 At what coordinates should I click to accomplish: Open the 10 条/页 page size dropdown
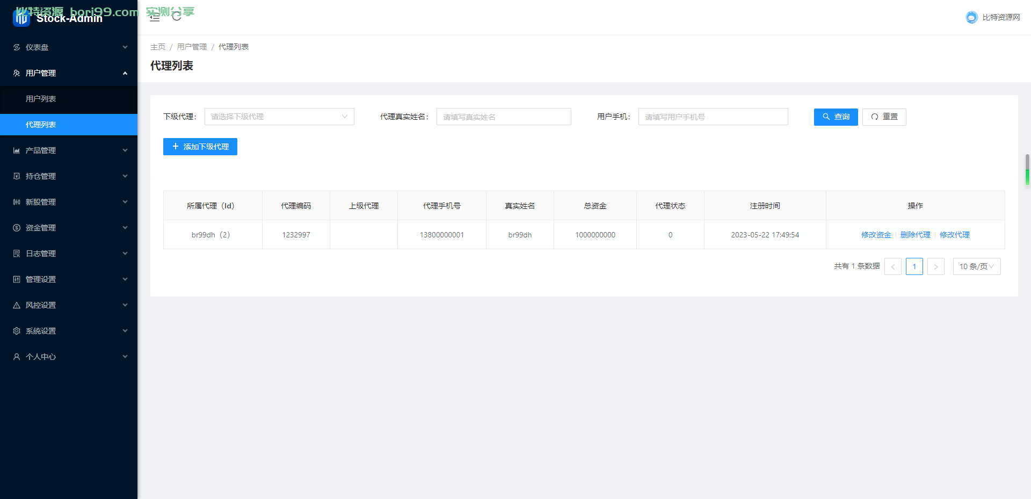point(977,266)
